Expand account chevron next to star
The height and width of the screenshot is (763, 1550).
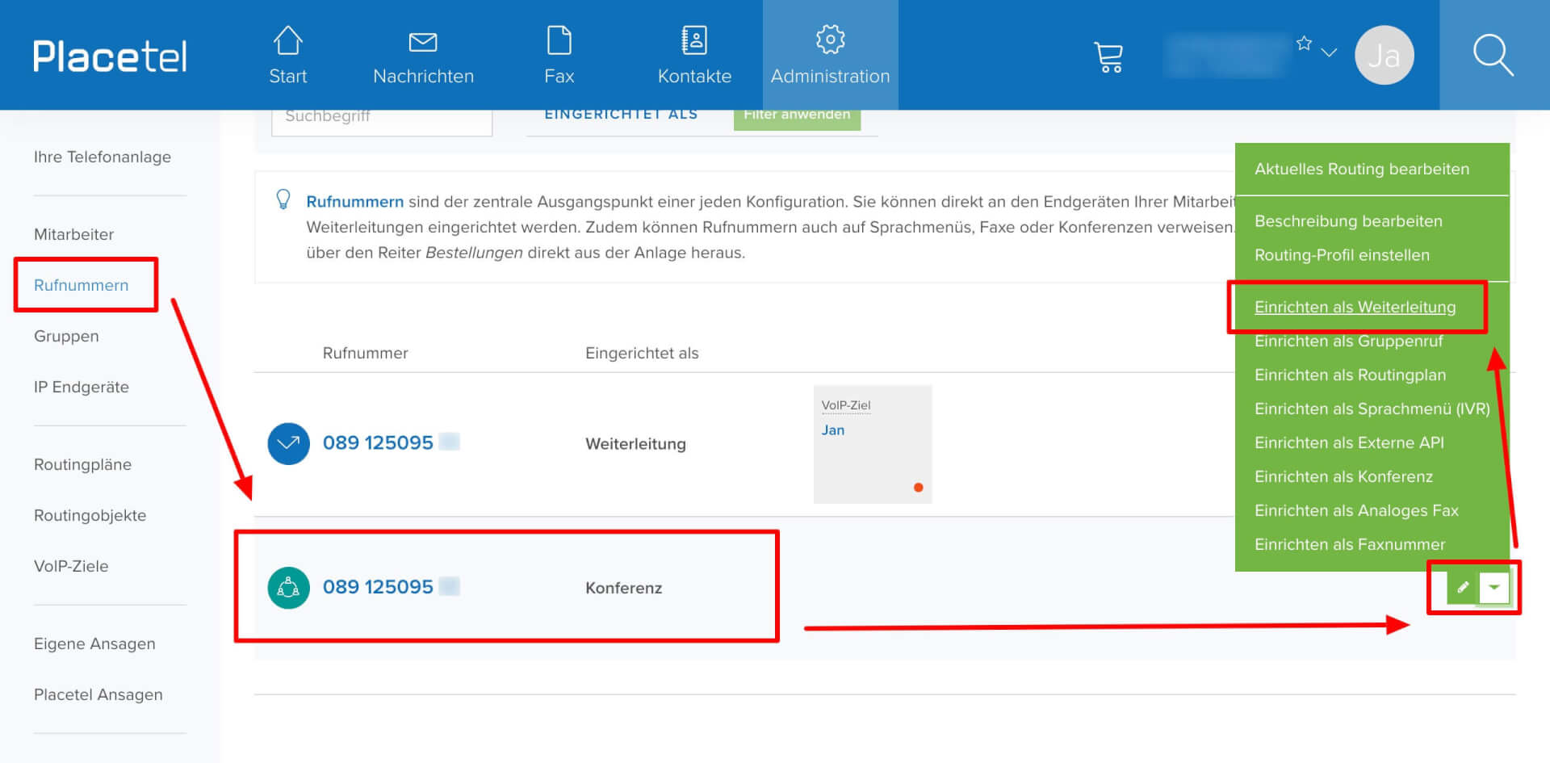pyautogui.click(x=1329, y=52)
